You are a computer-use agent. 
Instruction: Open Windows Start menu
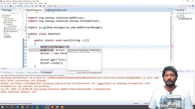(x=2, y=107)
